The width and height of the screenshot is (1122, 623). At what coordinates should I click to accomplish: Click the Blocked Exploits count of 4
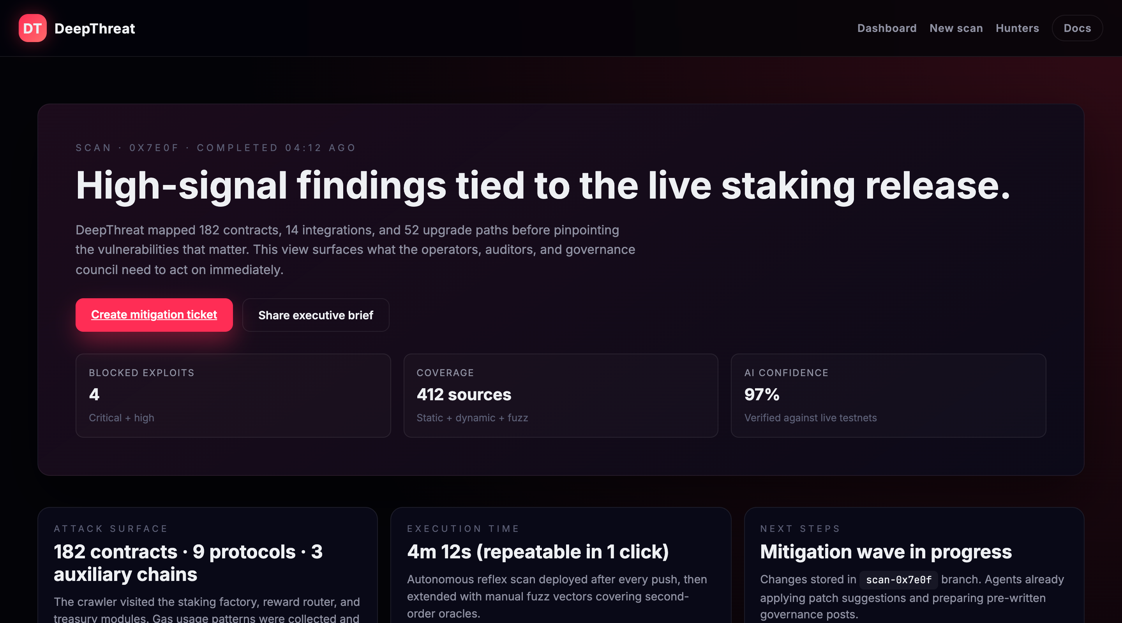pyautogui.click(x=94, y=394)
